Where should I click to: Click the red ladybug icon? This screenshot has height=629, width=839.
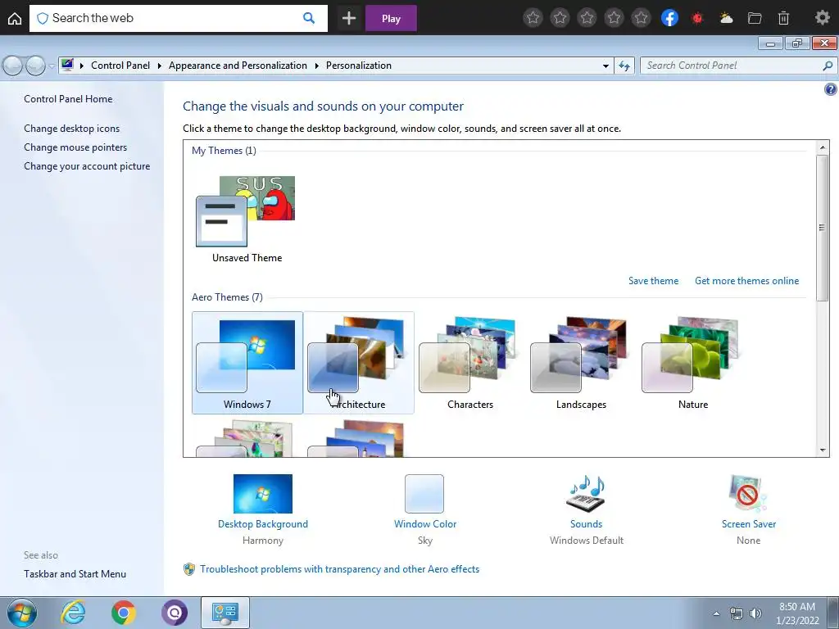696,18
